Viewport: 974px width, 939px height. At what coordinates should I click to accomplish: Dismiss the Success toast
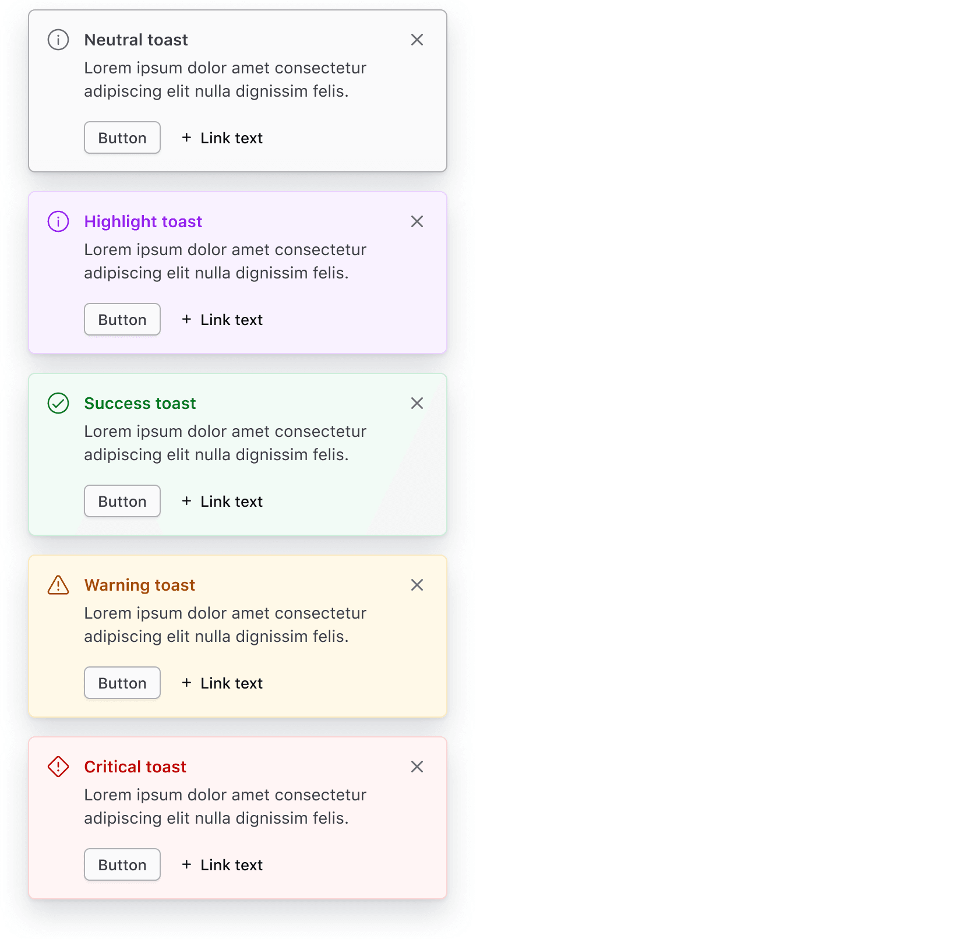click(x=417, y=403)
